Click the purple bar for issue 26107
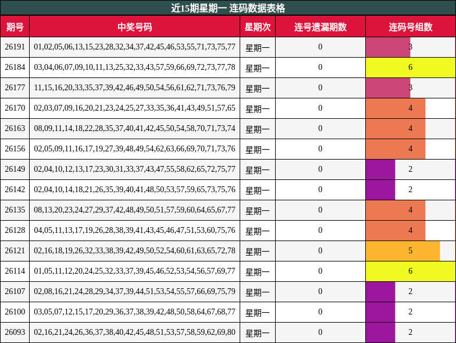 coord(380,291)
